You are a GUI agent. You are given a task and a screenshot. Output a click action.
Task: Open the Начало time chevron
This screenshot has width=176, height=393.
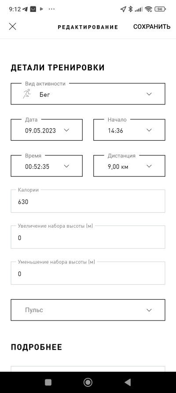(149, 130)
